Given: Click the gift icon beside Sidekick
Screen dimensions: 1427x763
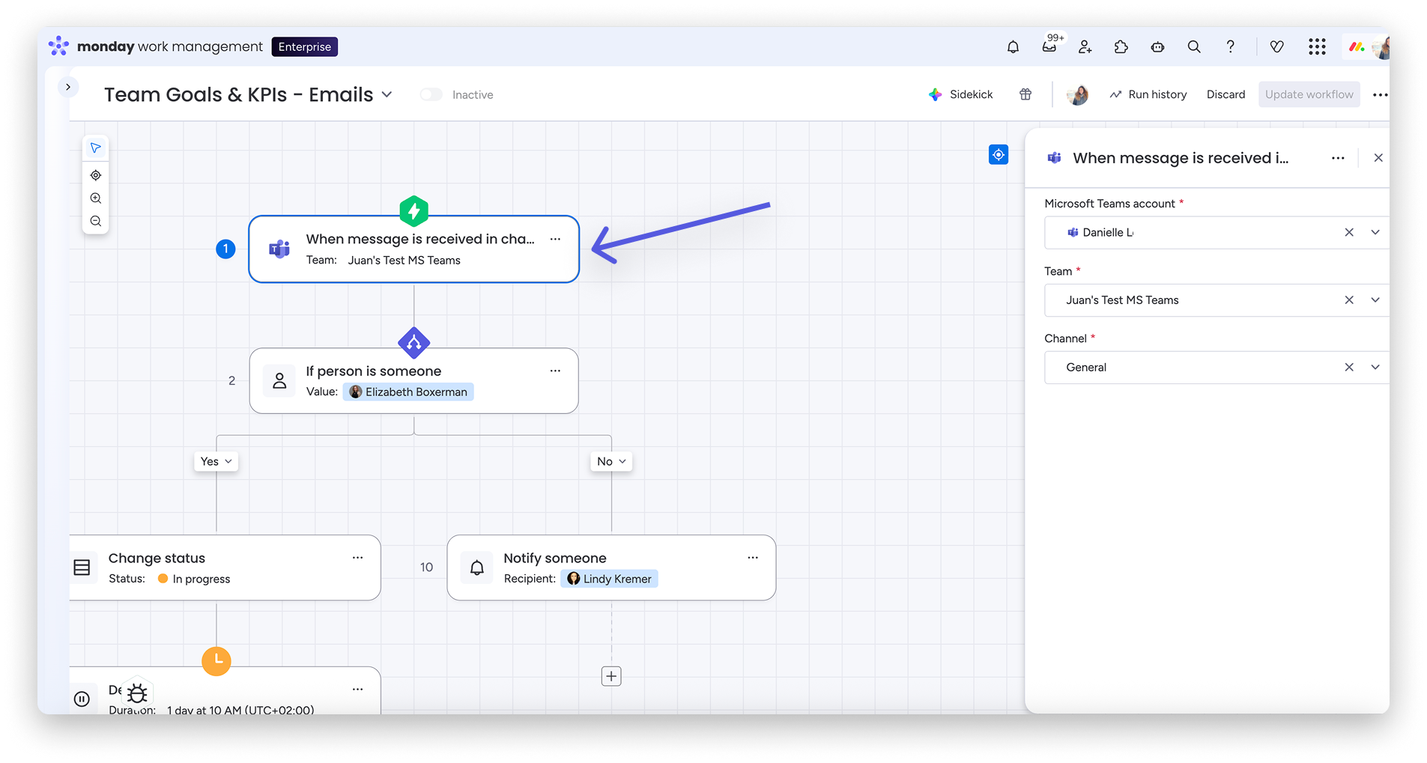Looking at the screenshot, I should [1025, 94].
